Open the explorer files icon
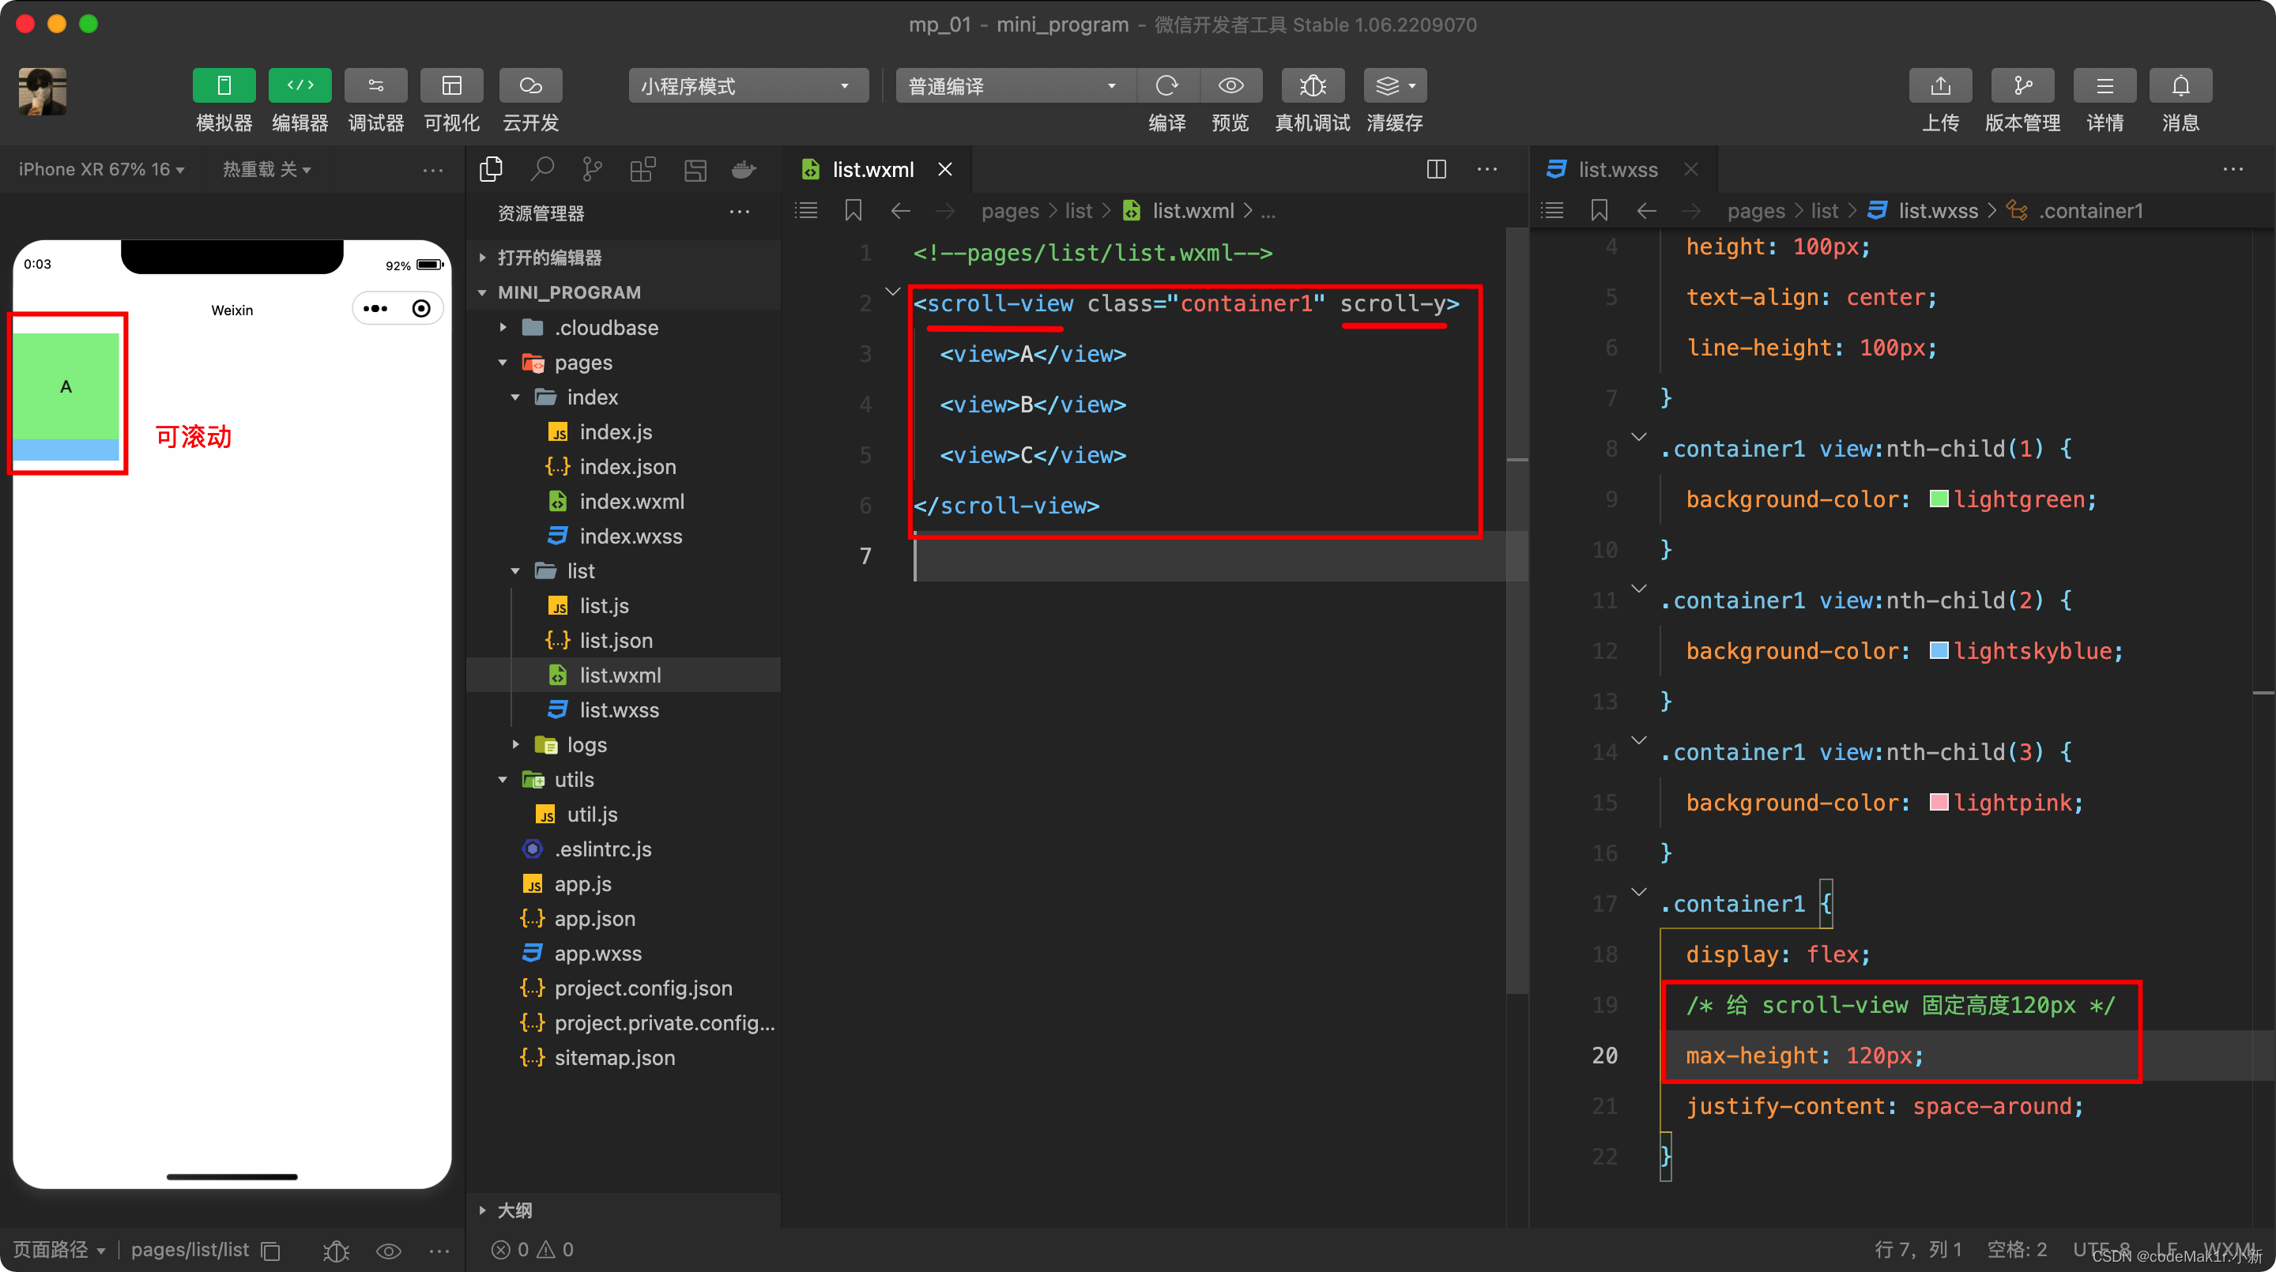Screen dimensions: 2276x1272 490,169
